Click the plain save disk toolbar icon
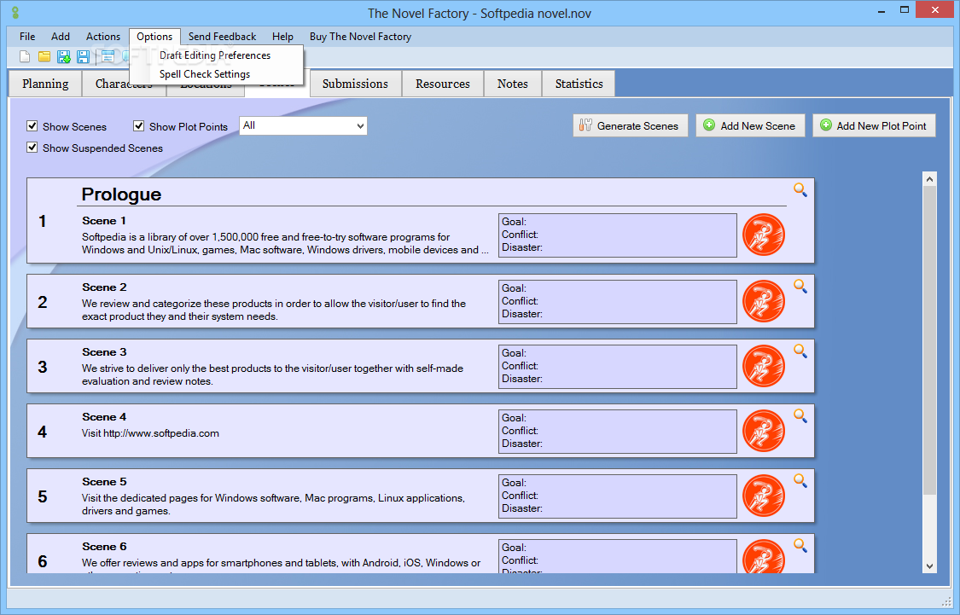This screenshot has height=615, width=960. point(84,57)
